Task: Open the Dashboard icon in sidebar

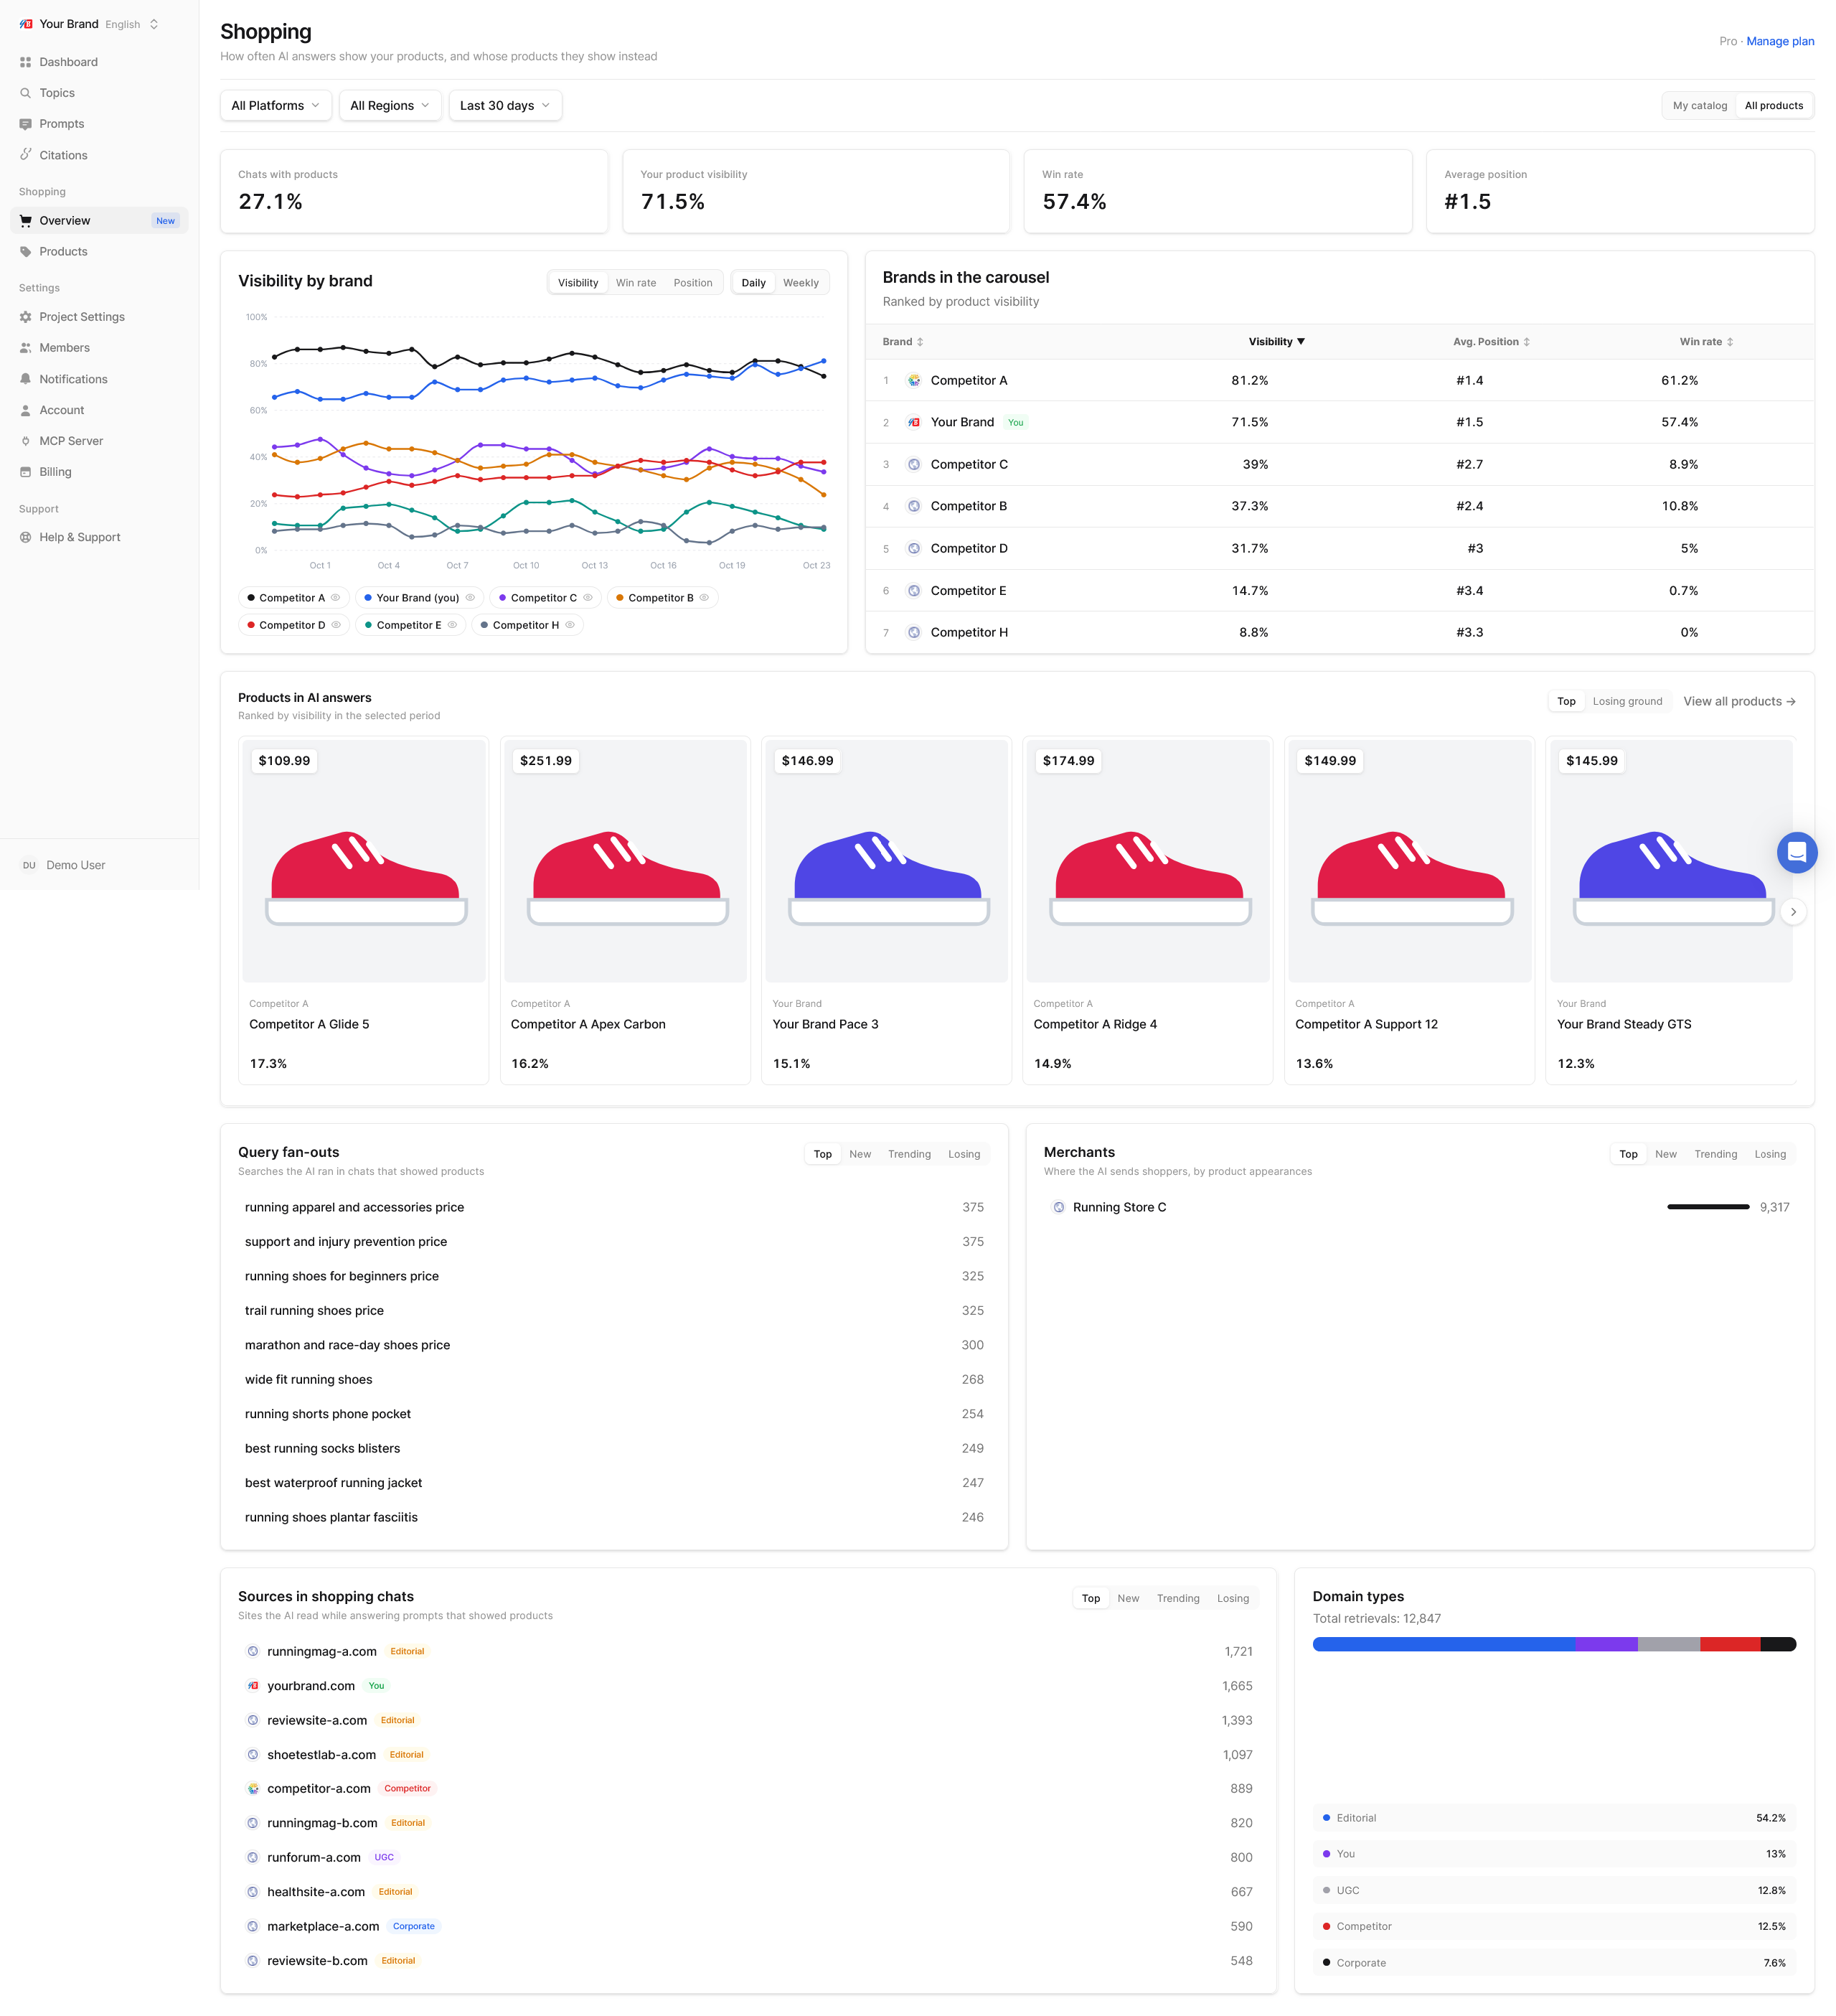Action: 26,62
